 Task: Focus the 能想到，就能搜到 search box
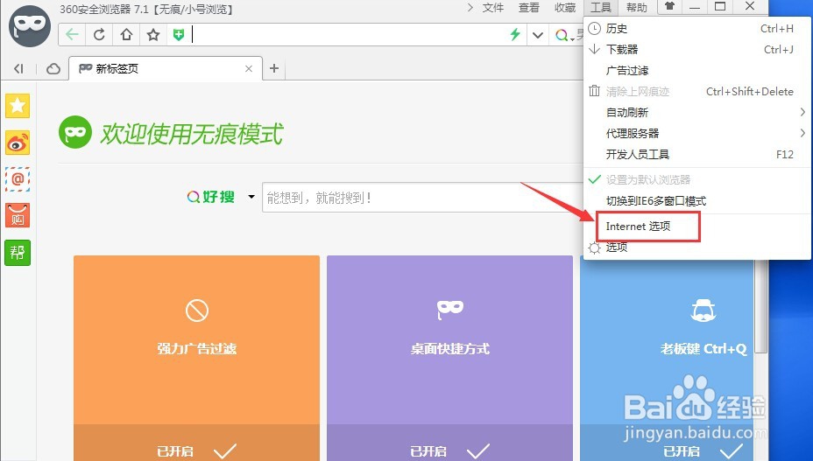[422, 198]
